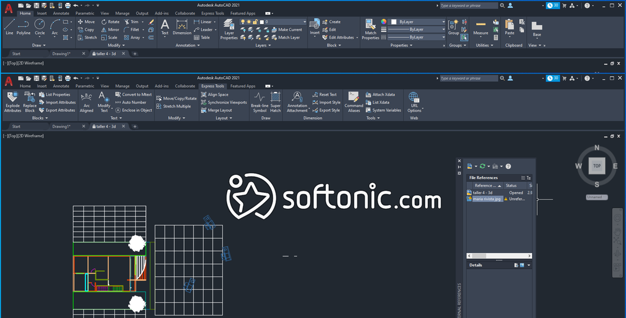
Task: Open Command Aliases in the lower window
Action: (354, 103)
